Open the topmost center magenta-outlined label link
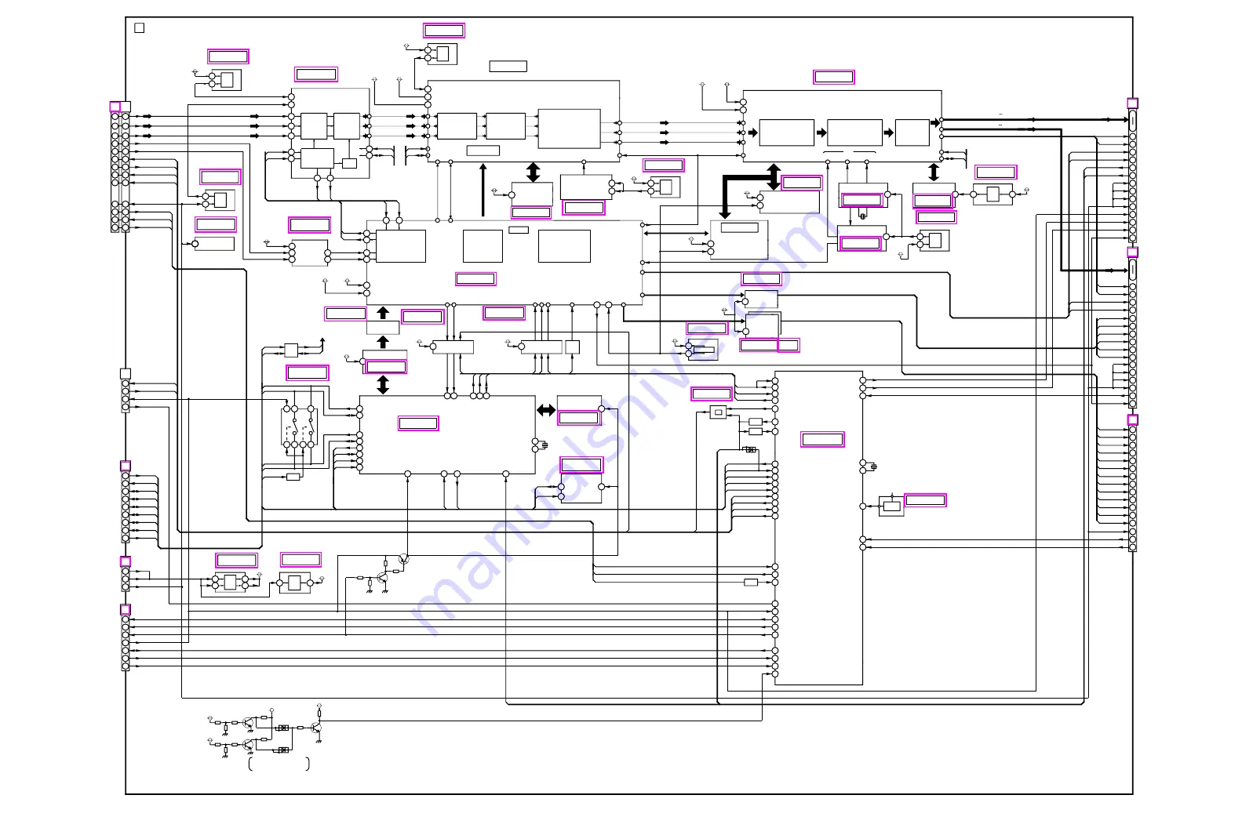This screenshot has height=835, width=1242. [443, 31]
